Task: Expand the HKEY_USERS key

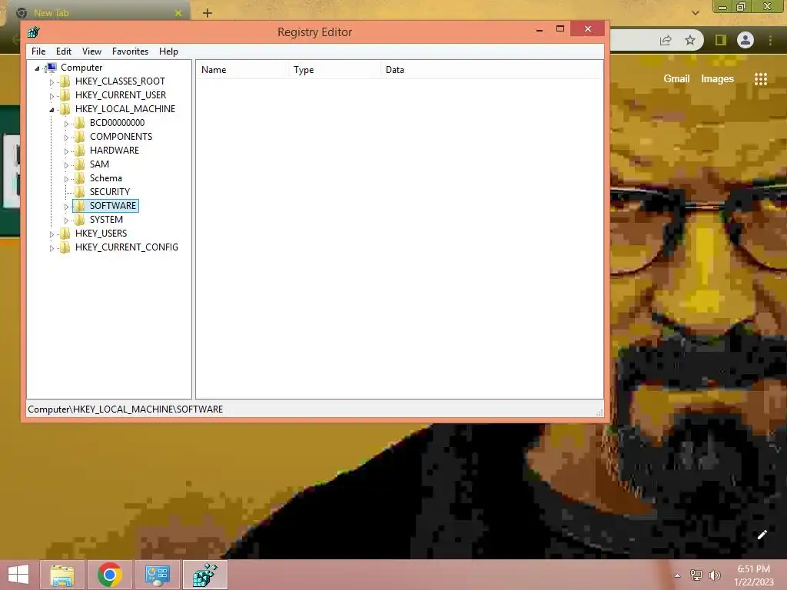Action: click(51, 234)
